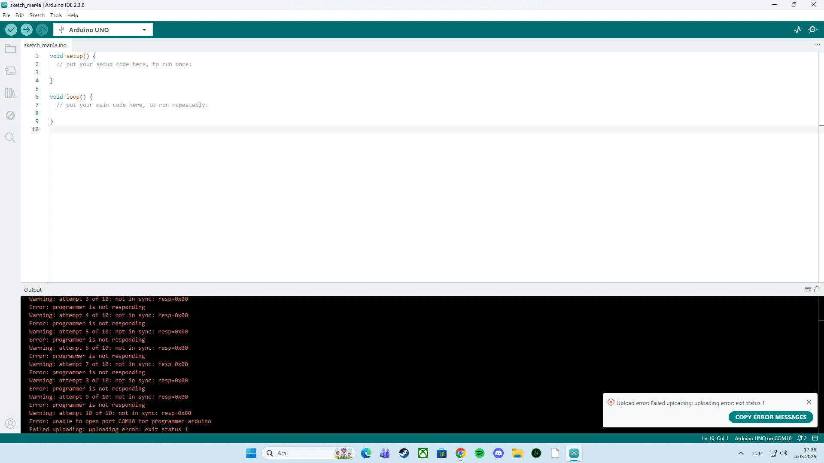Open the editor tab more-actions ellipsis
Image resolution: width=824 pixels, height=463 pixels.
(x=817, y=45)
